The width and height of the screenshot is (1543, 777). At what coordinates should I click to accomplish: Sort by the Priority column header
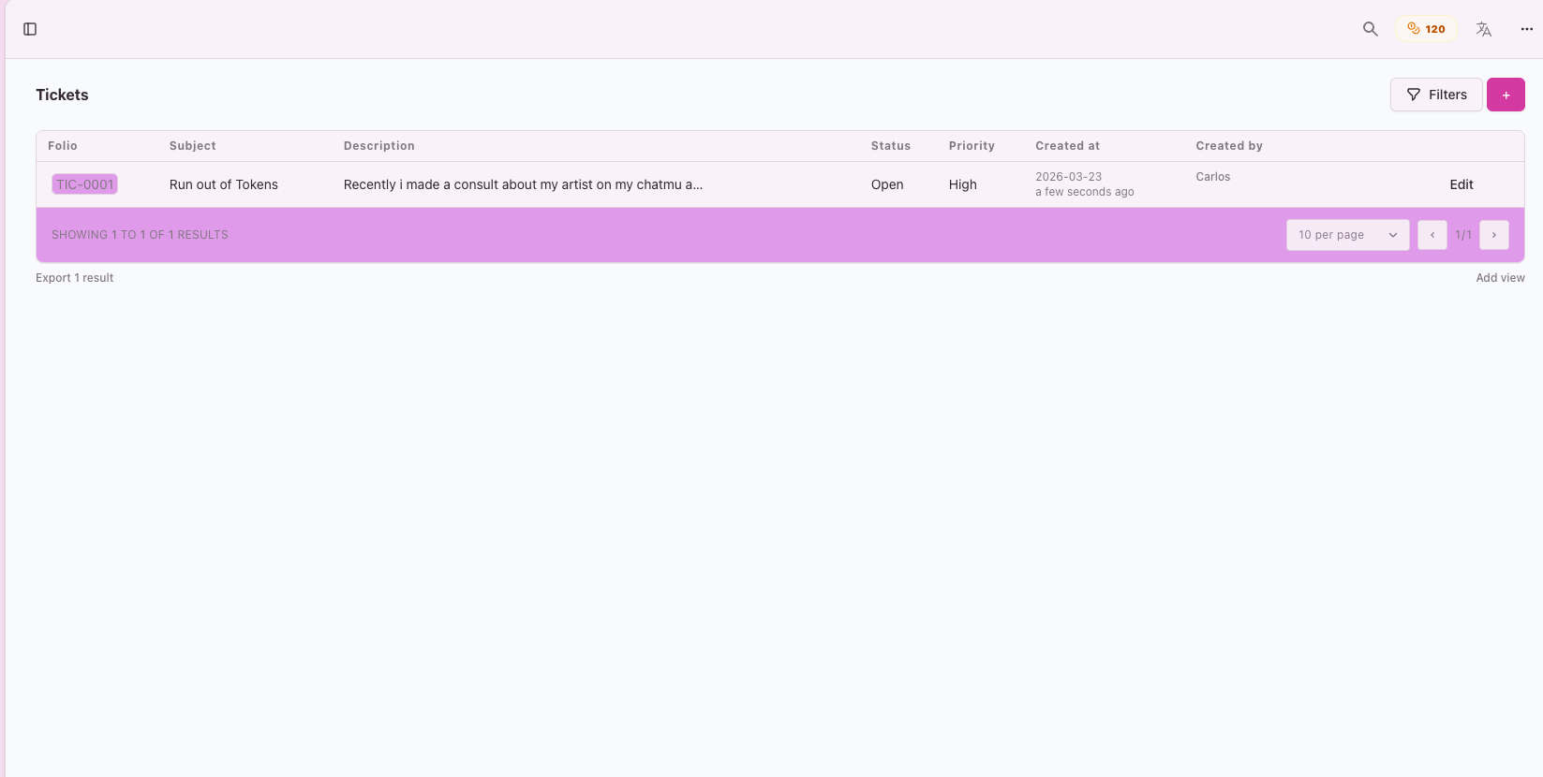971,146
